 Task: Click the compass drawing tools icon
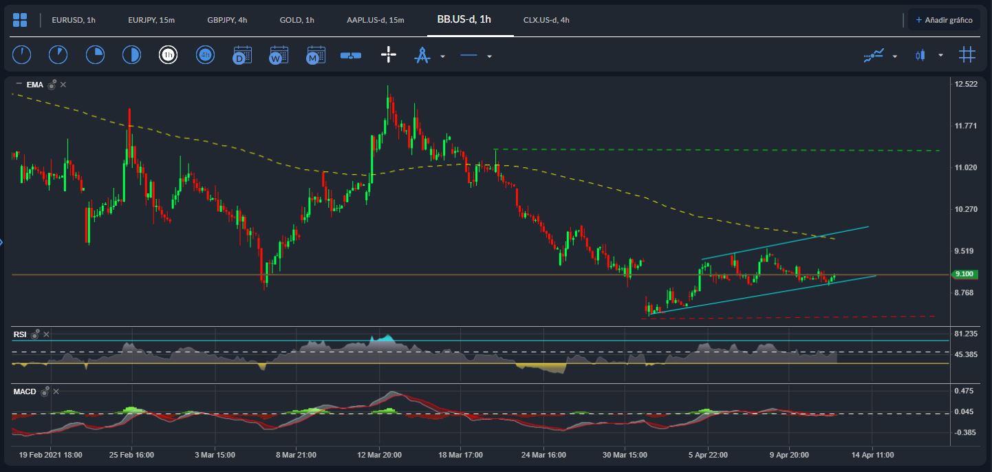click(x=422, y=55)
